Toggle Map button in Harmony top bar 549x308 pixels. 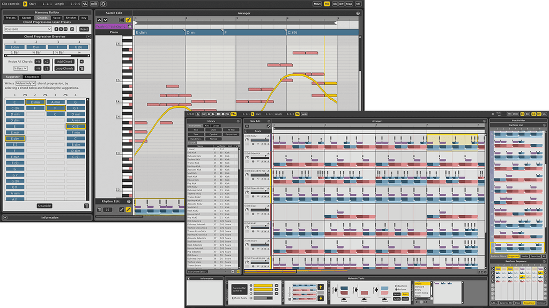pyautogui.click(x=349, y=4)
